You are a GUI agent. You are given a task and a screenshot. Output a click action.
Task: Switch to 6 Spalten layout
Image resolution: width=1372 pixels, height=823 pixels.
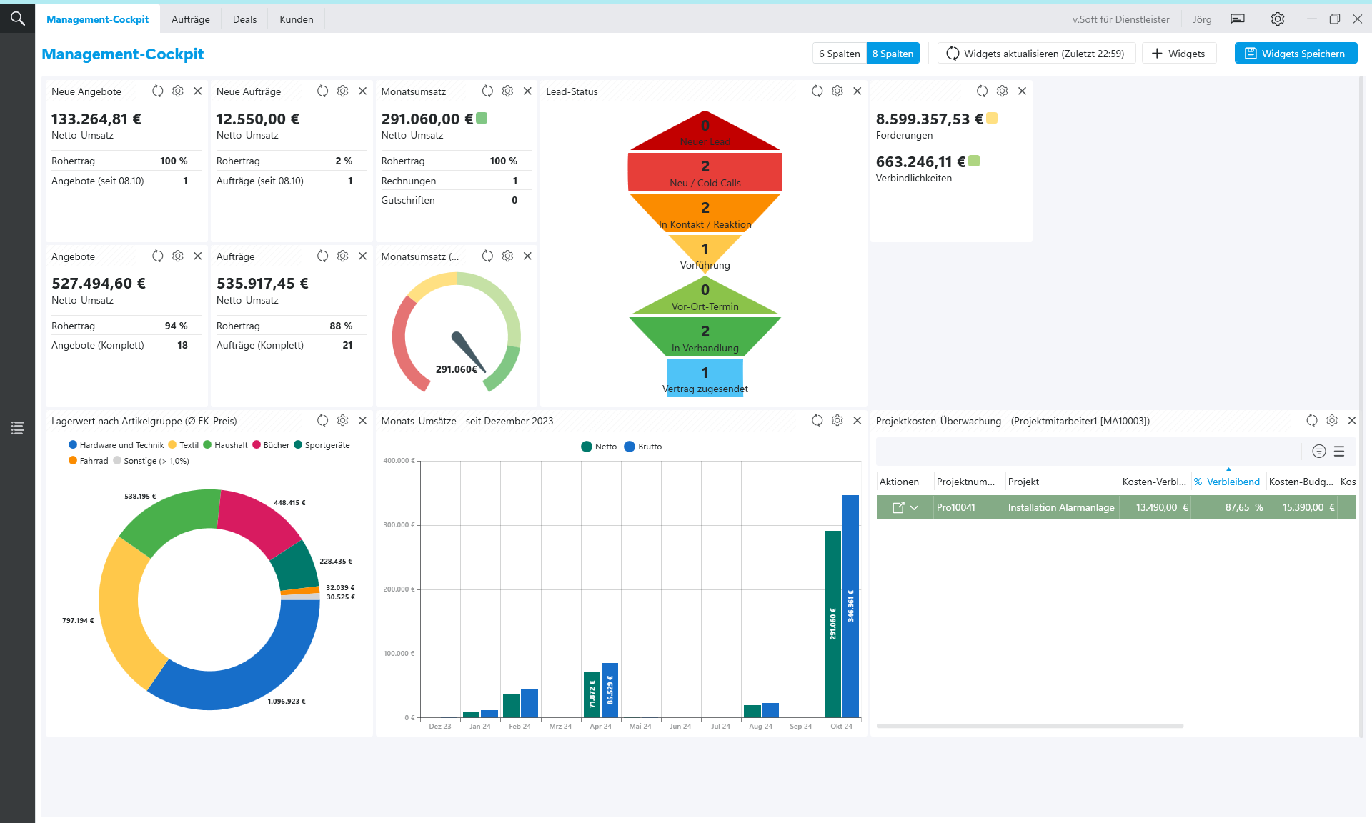(x=840, y=54)
